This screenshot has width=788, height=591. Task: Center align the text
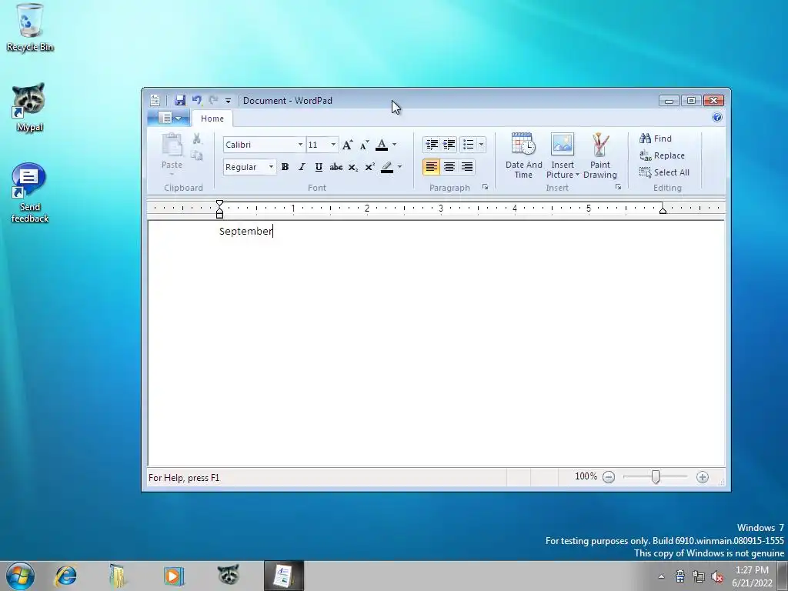(449, 167)
